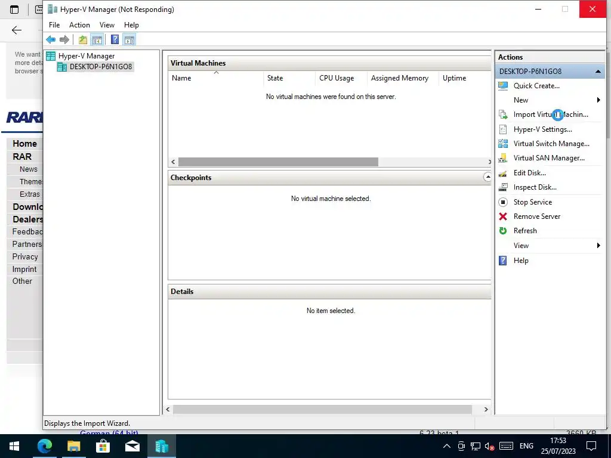611x458 pixels.
Task: Click the muted volume tray icon
Action: (x=489, y=446)
